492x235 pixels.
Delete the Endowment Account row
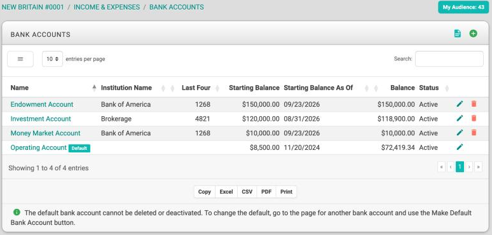click(474, 104)
